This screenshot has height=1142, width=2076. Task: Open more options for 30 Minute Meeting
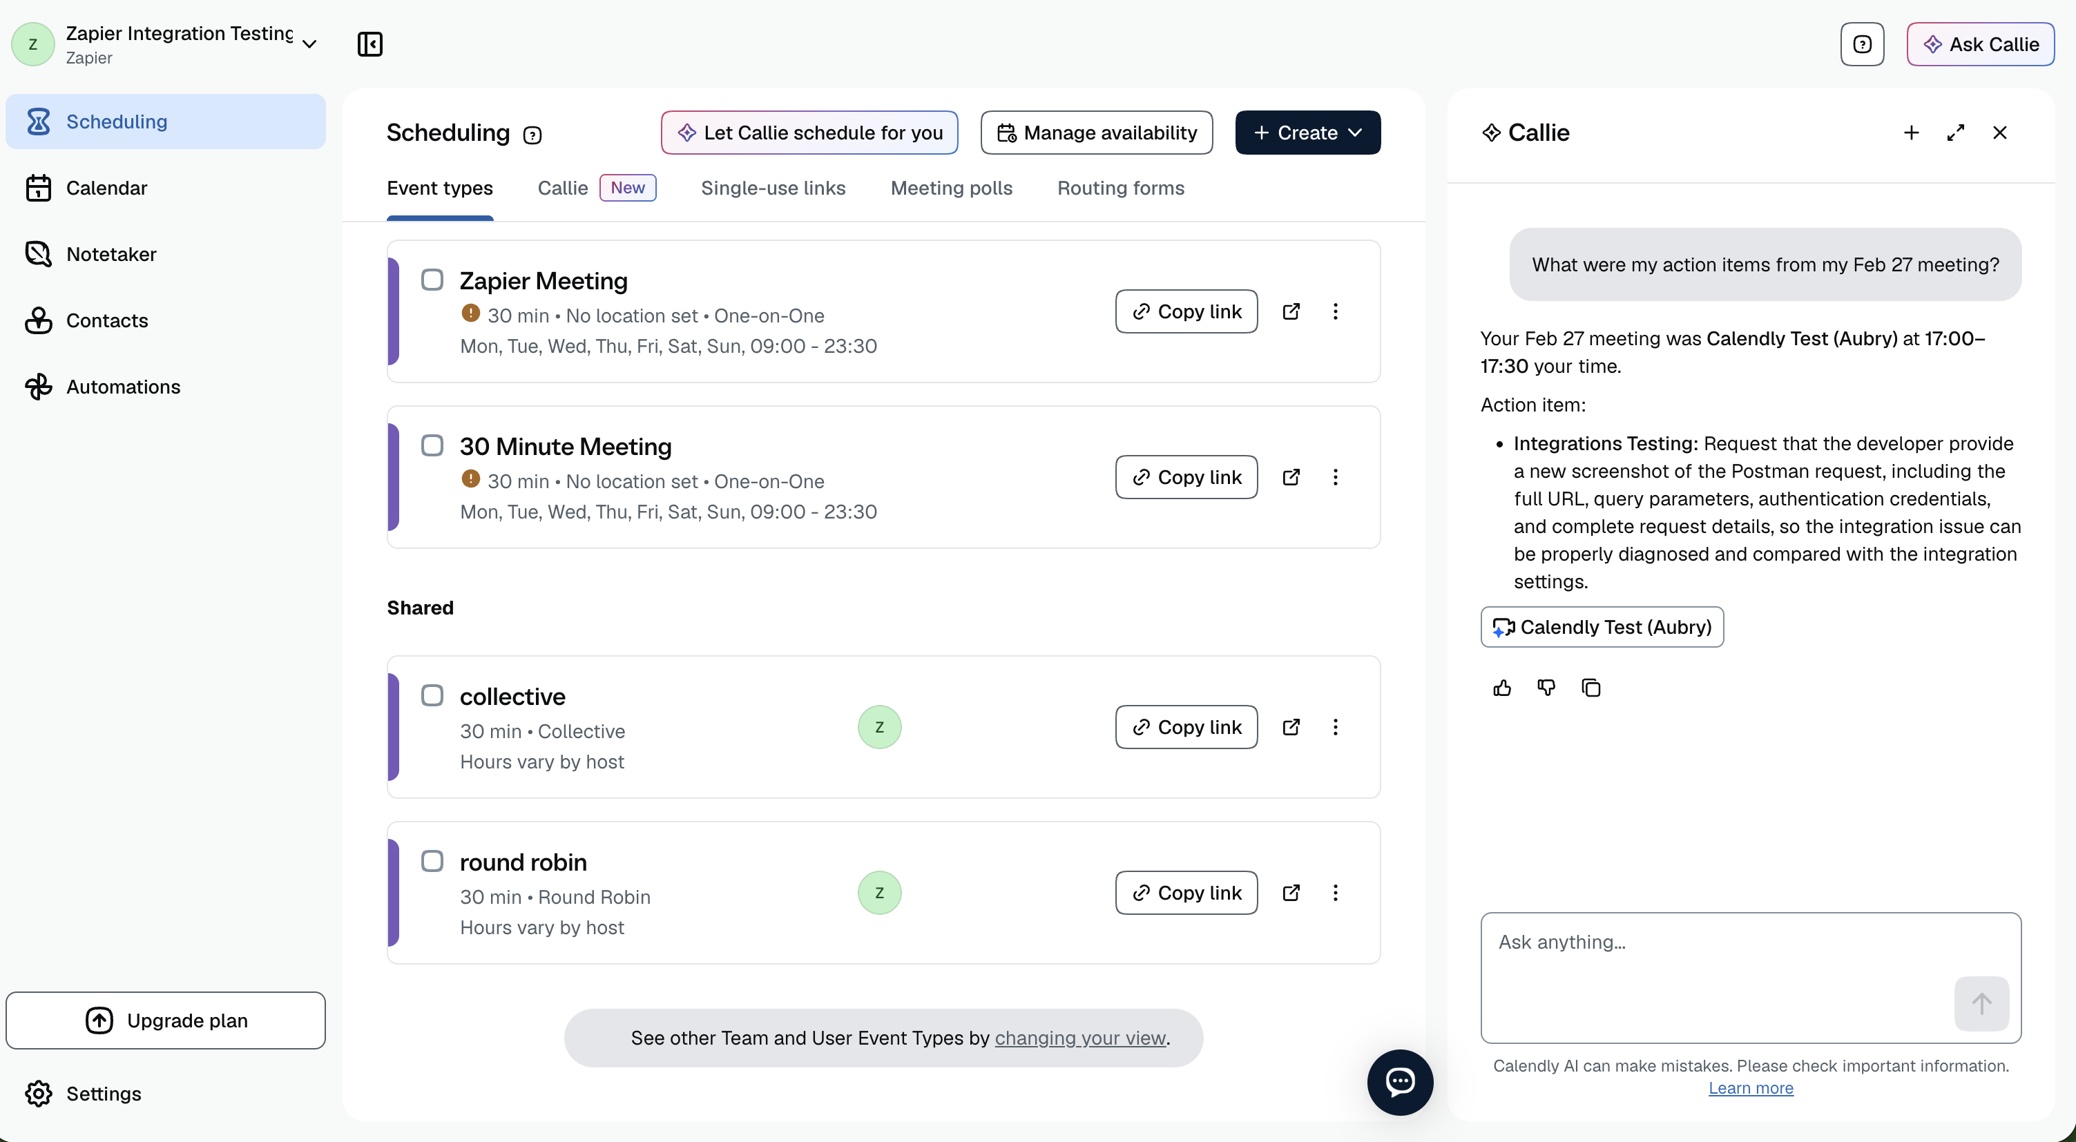[1336, 477]
